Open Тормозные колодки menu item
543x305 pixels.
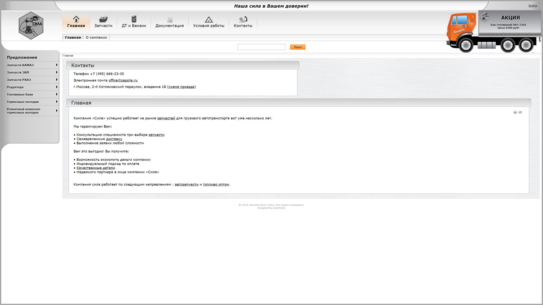click(x=23, y=102)
